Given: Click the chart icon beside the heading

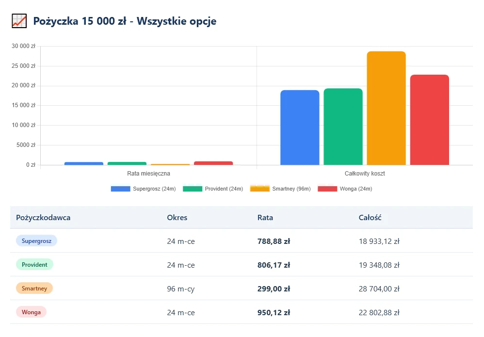Looking at the screenshot, I should [x=19, y=21].
